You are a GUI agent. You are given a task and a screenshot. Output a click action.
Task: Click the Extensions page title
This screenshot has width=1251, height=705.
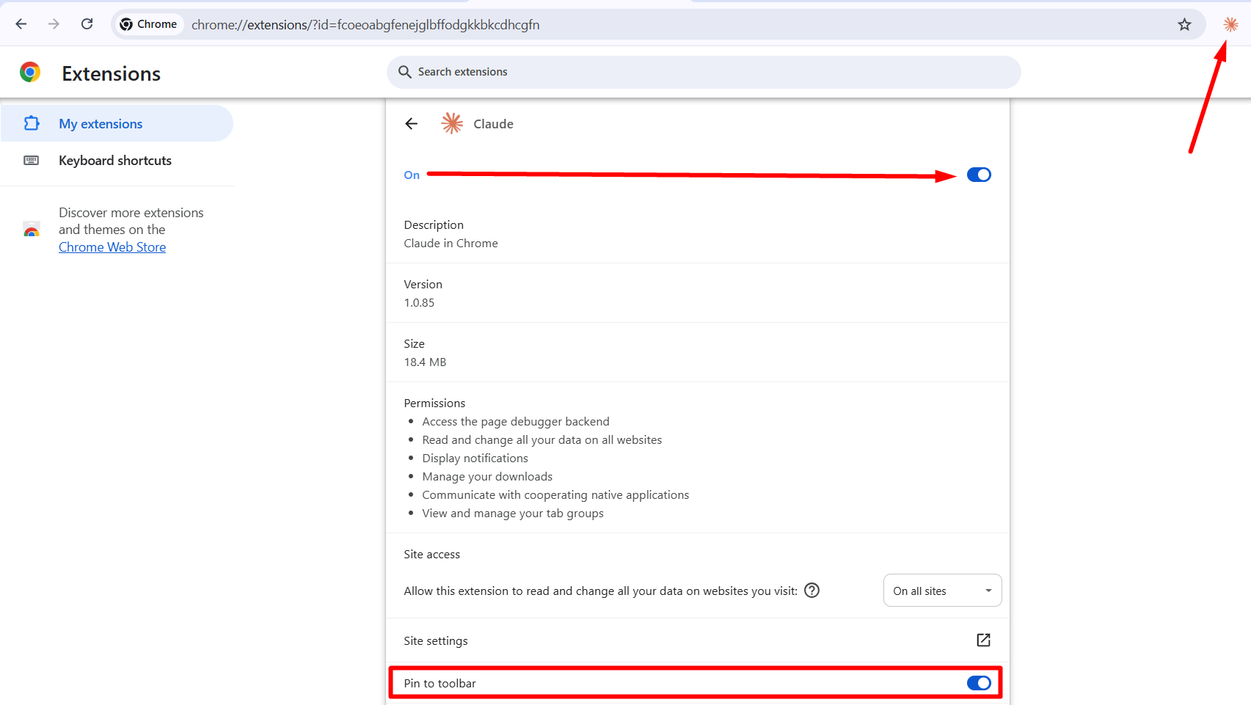tap(111, 73)
